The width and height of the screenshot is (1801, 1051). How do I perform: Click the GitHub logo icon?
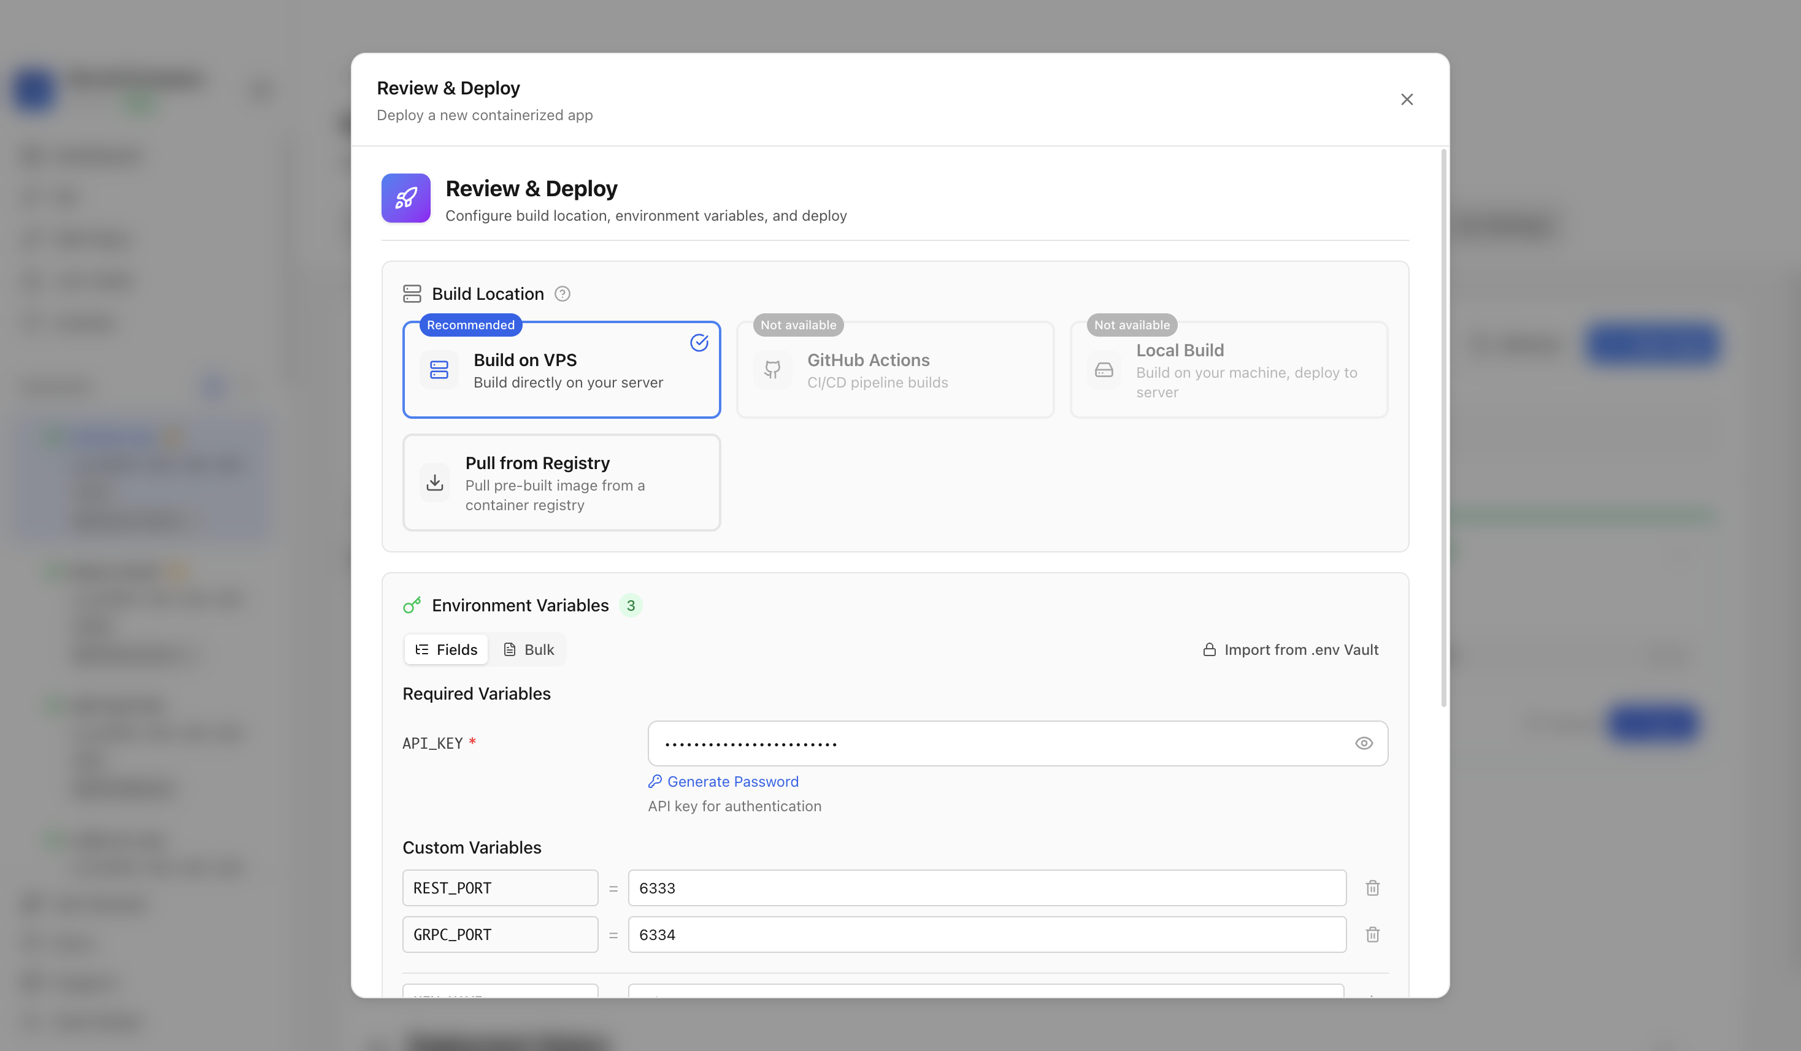click(x=772, y=369)
